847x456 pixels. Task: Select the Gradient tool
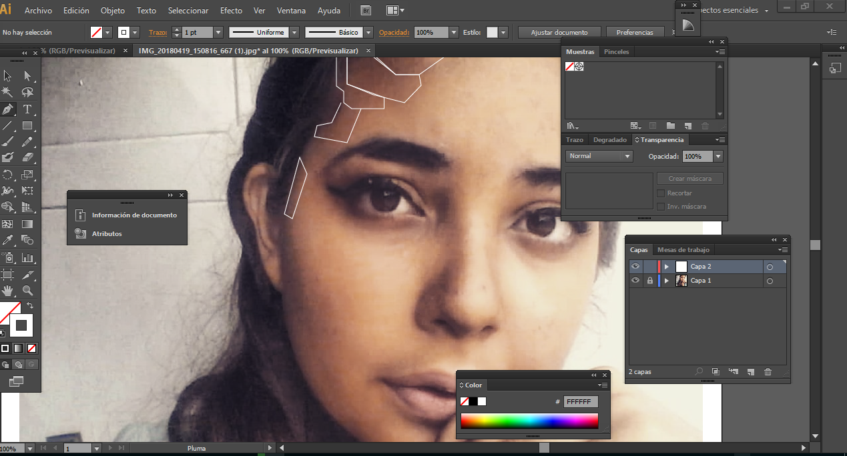[27, 224]
